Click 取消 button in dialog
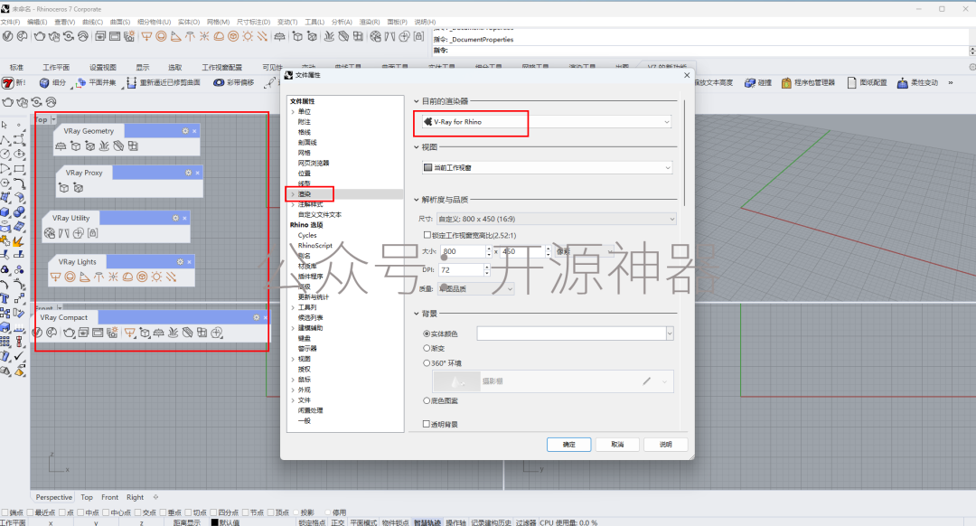The width and height of the screenshot is (976, 526). tap(617, 445)
